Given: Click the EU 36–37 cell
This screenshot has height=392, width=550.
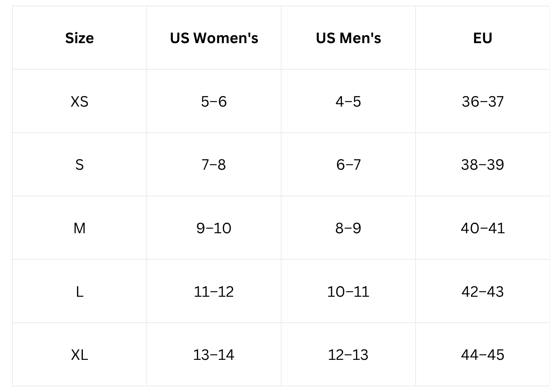Looking at the screenshot, I should [482, 102].
